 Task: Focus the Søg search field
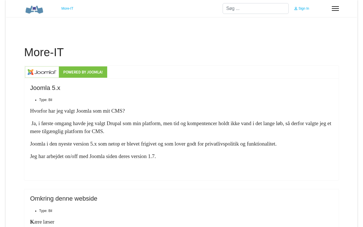[255, 9]
